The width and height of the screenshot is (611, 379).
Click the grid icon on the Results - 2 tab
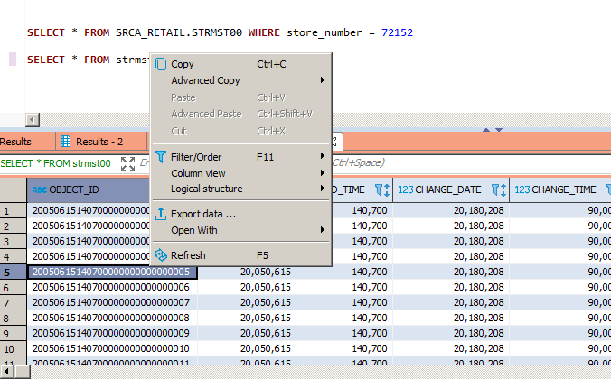click(x=65, y=142)
